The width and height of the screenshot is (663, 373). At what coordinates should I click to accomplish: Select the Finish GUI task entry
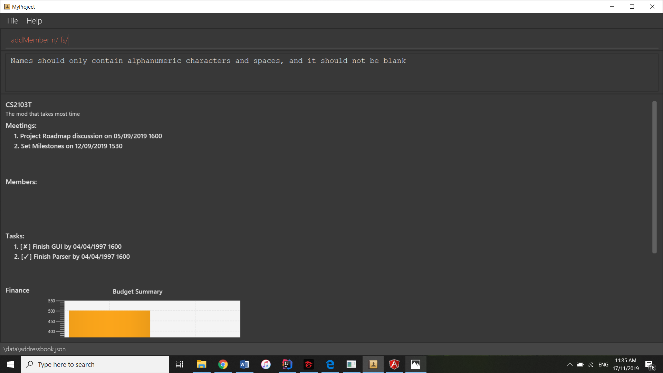tap(68, 247)
